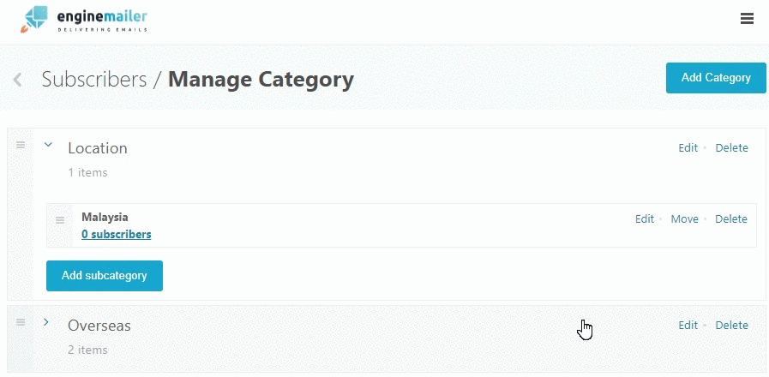The height and width of the screenshot is (377, 769).
Task: Grab the Malaysia subcategory drag handle
Action: (60, 220)
